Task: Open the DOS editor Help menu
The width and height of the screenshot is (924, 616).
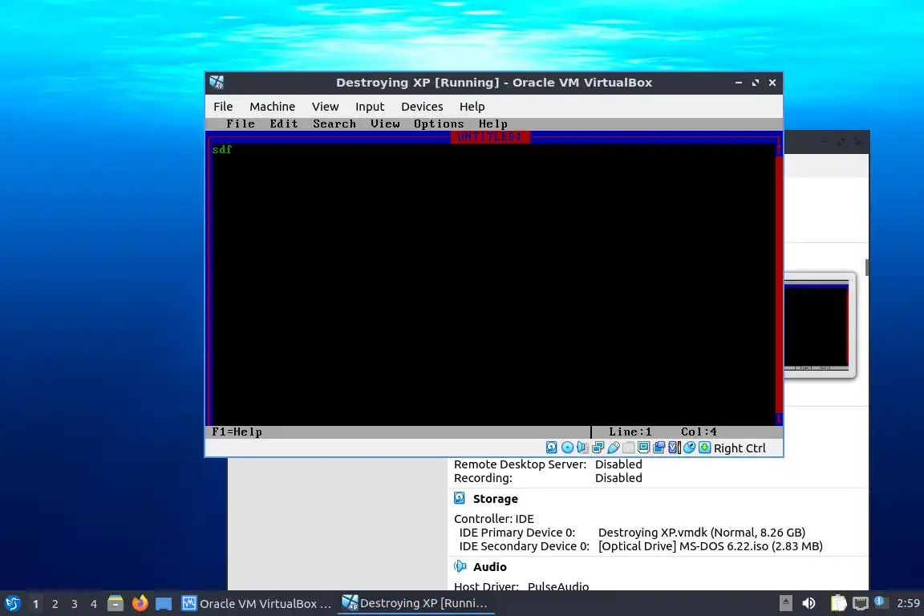Action: [x=493, y=124]
